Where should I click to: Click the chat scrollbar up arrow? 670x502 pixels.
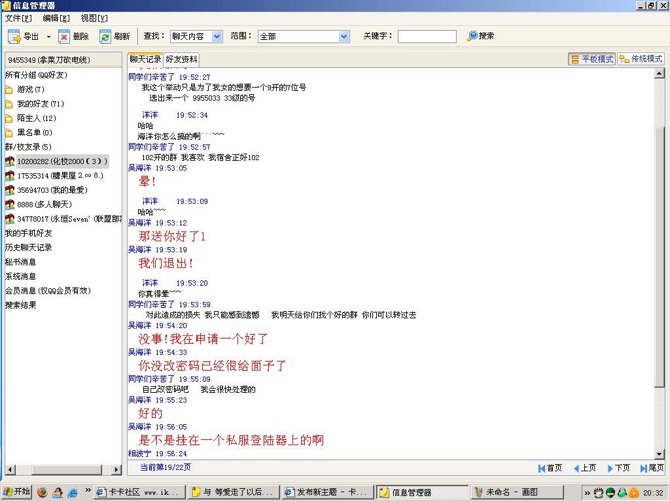coord(660,73)
